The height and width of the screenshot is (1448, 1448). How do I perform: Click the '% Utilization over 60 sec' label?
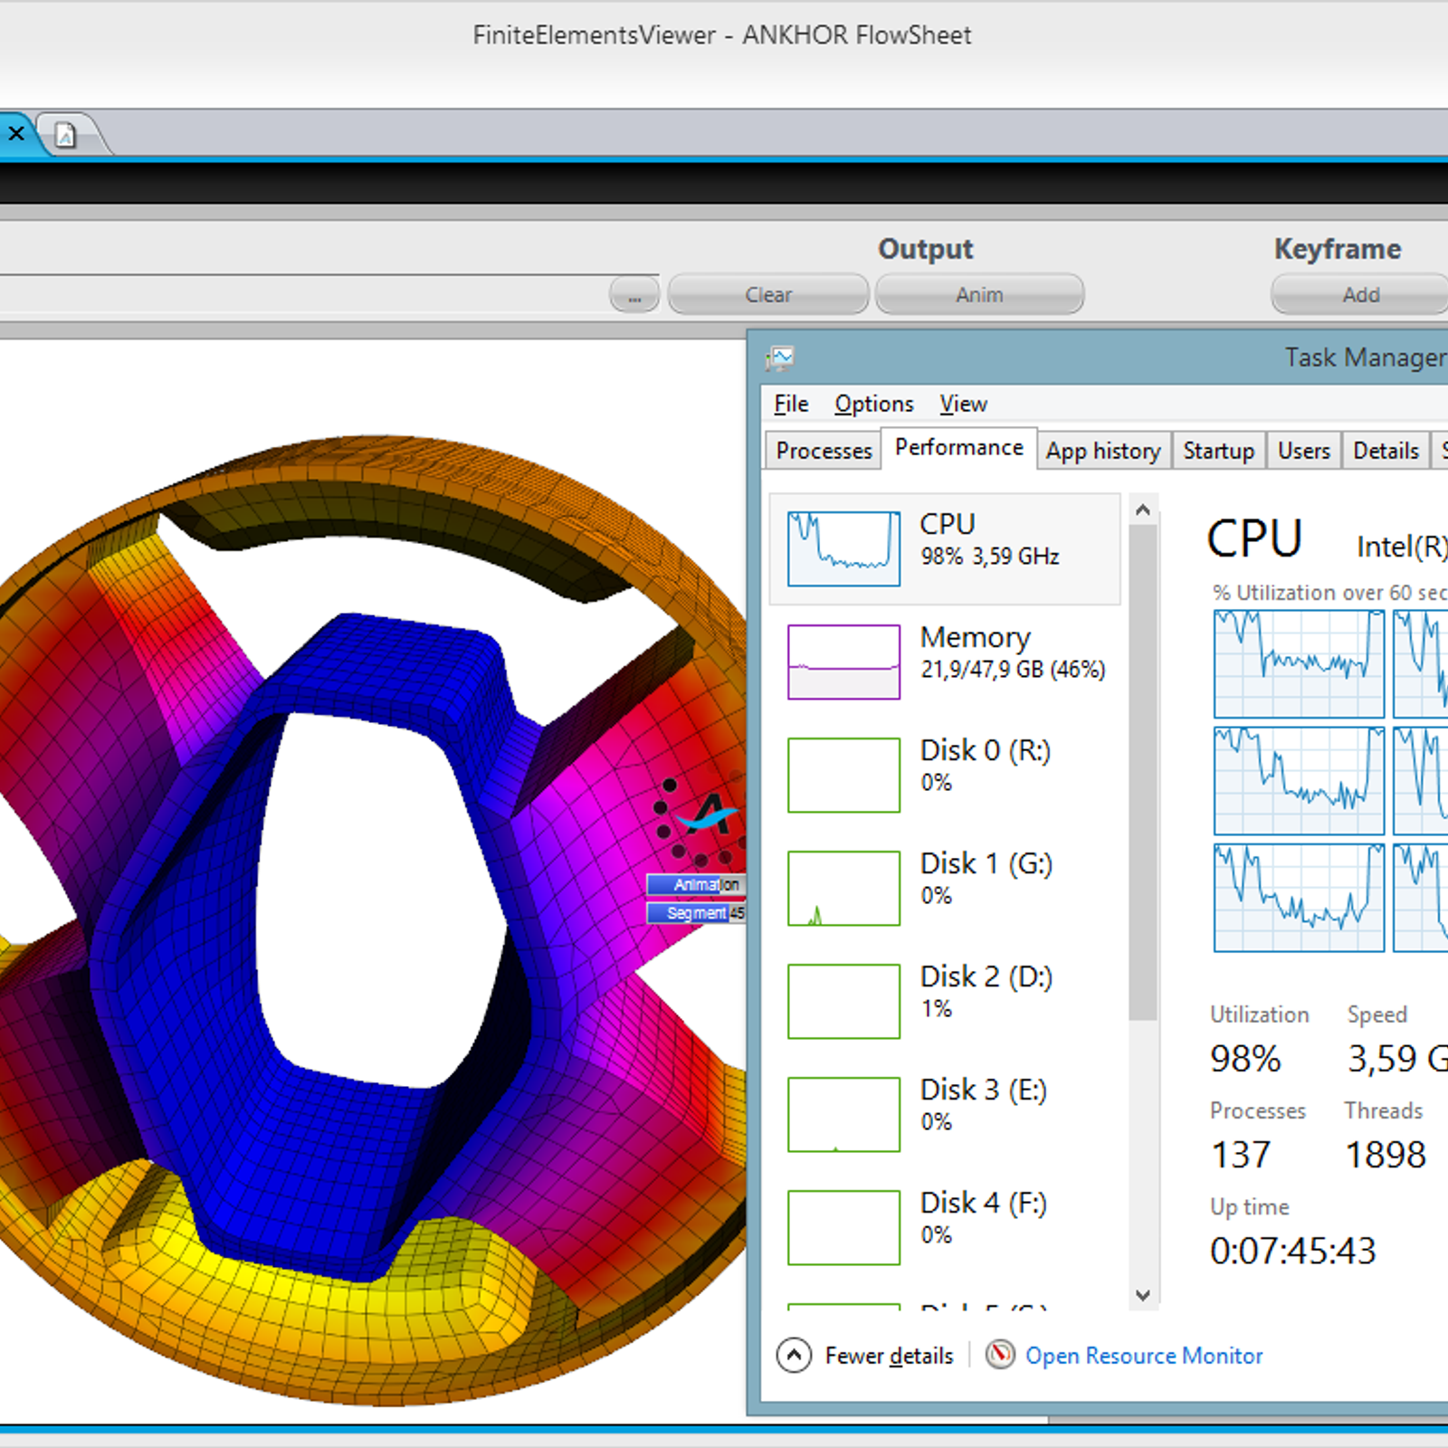[1330, 593]
